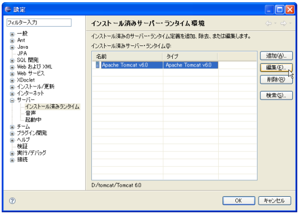Image resolution: width=299 pixels, height=214 pixels.
Task: Close the 設定 dialog window
Action: click(290, 9)
